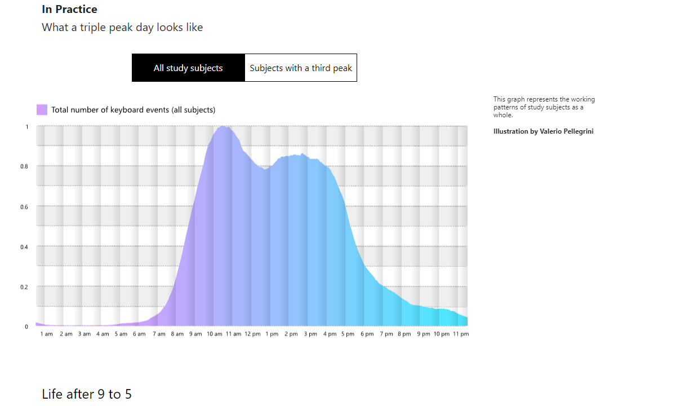The width and height of the screenshot is (676, 406).
Task: Click the y-axis value 0.2
Action: coord(25,287)
